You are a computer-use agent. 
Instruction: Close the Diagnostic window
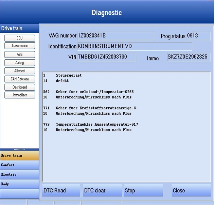pyautogui.click(x=191, y=191)
